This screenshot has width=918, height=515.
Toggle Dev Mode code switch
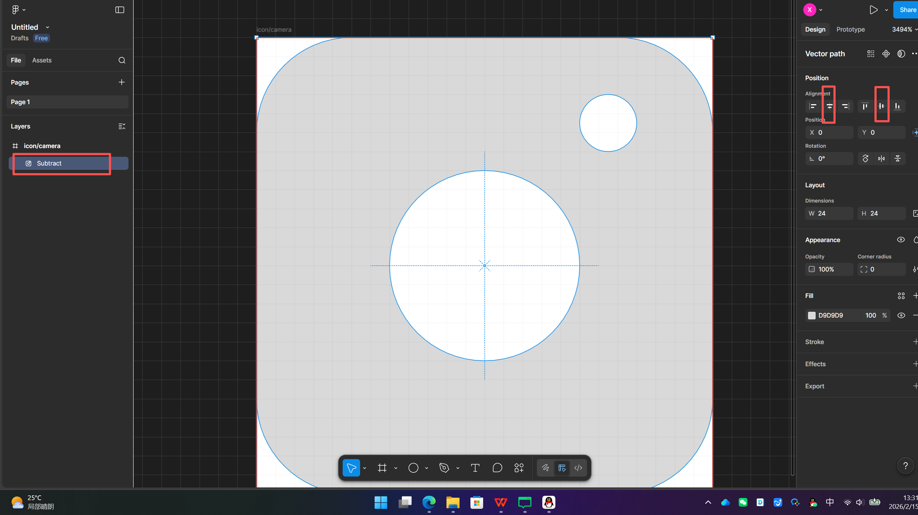(x=578, y=468)
